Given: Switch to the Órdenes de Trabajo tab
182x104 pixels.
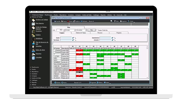Looking at the screenshot, I should [x=81, y=33].
